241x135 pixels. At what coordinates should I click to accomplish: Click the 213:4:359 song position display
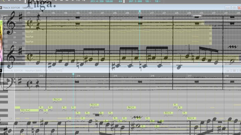tap(97, 1)
